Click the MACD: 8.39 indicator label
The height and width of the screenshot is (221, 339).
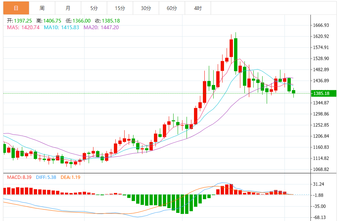20,177
